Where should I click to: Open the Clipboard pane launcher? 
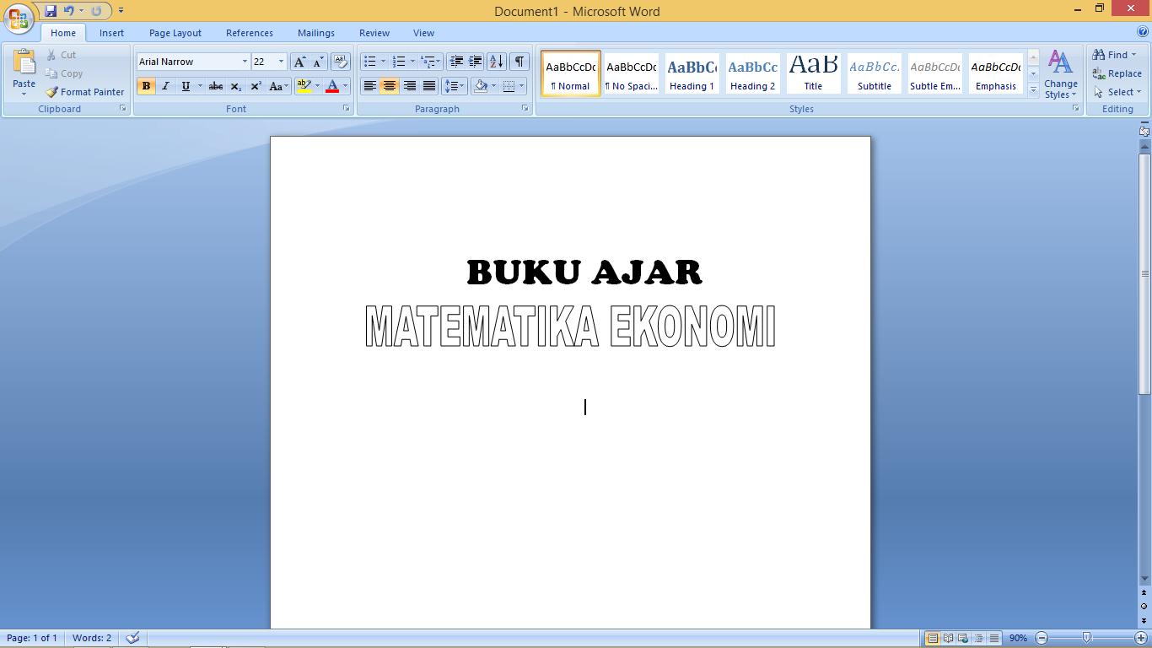coord(123,109)
